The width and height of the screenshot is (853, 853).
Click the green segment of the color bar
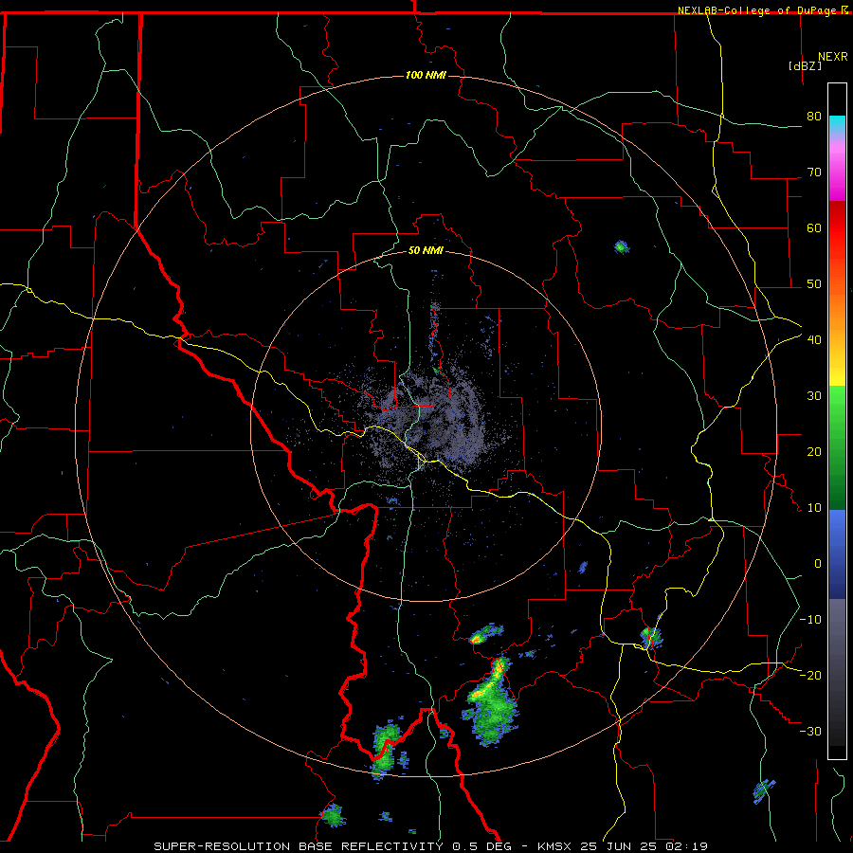click(x=837, y=447)
